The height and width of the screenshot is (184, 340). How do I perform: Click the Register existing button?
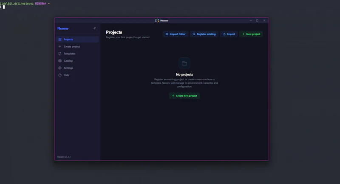[x=204, y=34]
